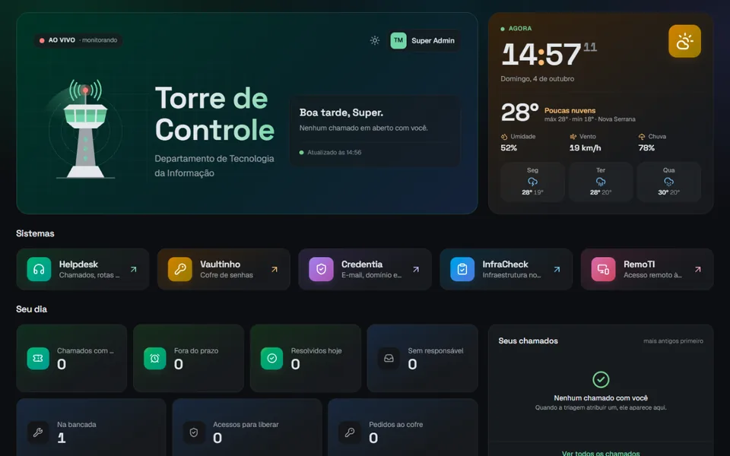Screen dimensions: 730x456
Task: Click the Chuva umbrella icon
Action: tap(642, 137)
